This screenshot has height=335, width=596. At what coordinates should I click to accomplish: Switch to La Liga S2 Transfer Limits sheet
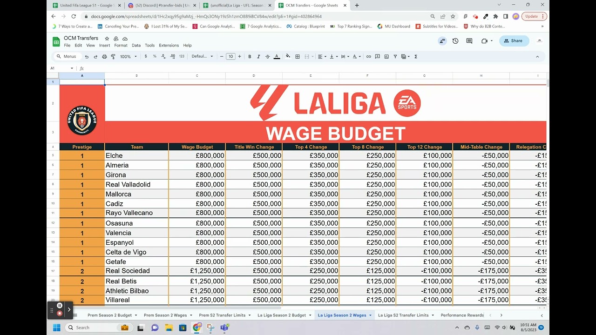point(403,315)
